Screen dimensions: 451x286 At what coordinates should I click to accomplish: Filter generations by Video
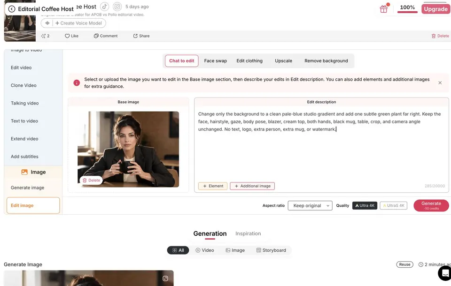tap(204, 250)
